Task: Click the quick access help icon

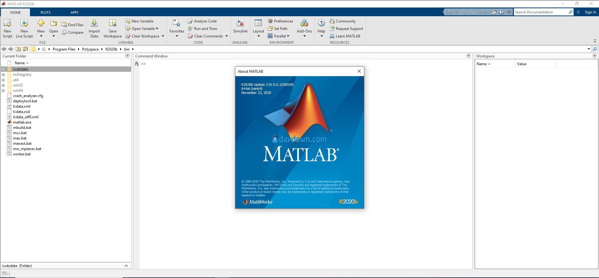Action: tap(502, 12)
